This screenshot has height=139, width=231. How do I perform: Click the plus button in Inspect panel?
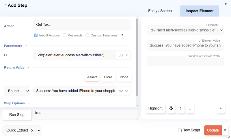221,108
